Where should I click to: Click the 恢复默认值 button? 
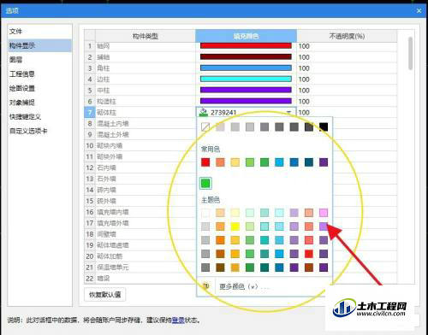[105, 294]
